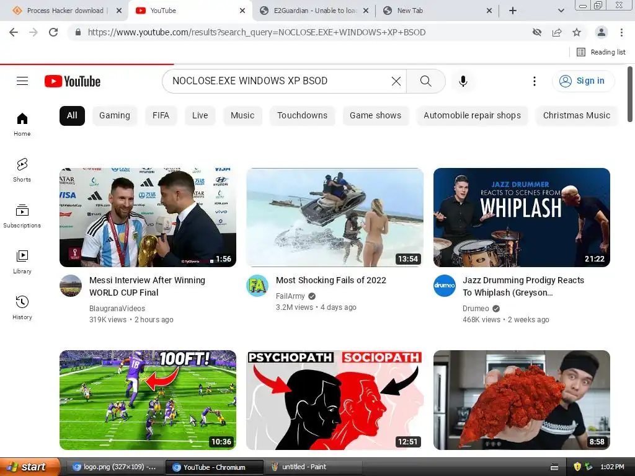Clear the search box with the X icon
635x476 pixels.
[396, 81]
